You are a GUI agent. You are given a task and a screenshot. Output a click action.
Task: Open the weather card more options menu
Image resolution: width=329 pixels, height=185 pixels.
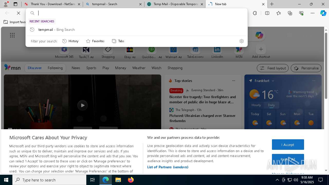314,81
